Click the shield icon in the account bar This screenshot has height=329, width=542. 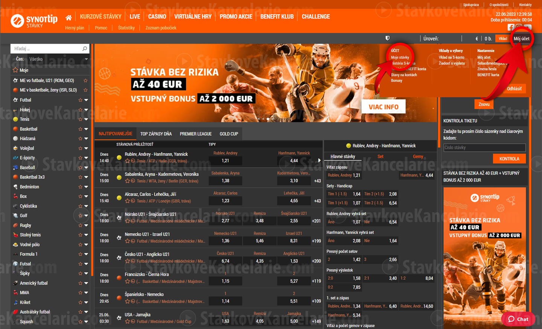(x=387, y=38)
